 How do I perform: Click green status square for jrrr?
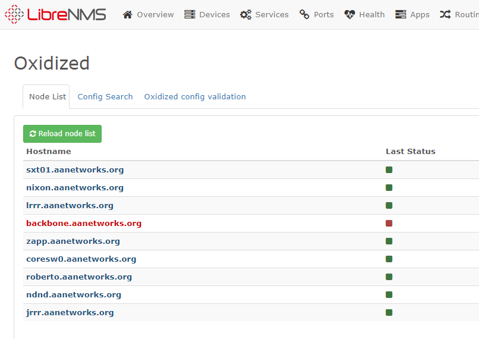click(389, 312)
